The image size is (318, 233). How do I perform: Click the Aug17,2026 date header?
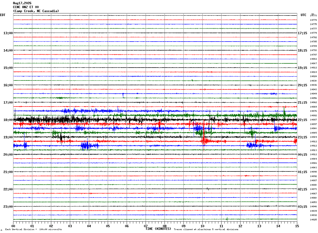click(22, 3)
